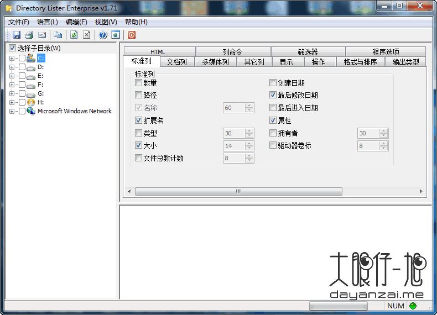Switch to the 列命令 tab
437x315 pixels.
tap(233, 52)
